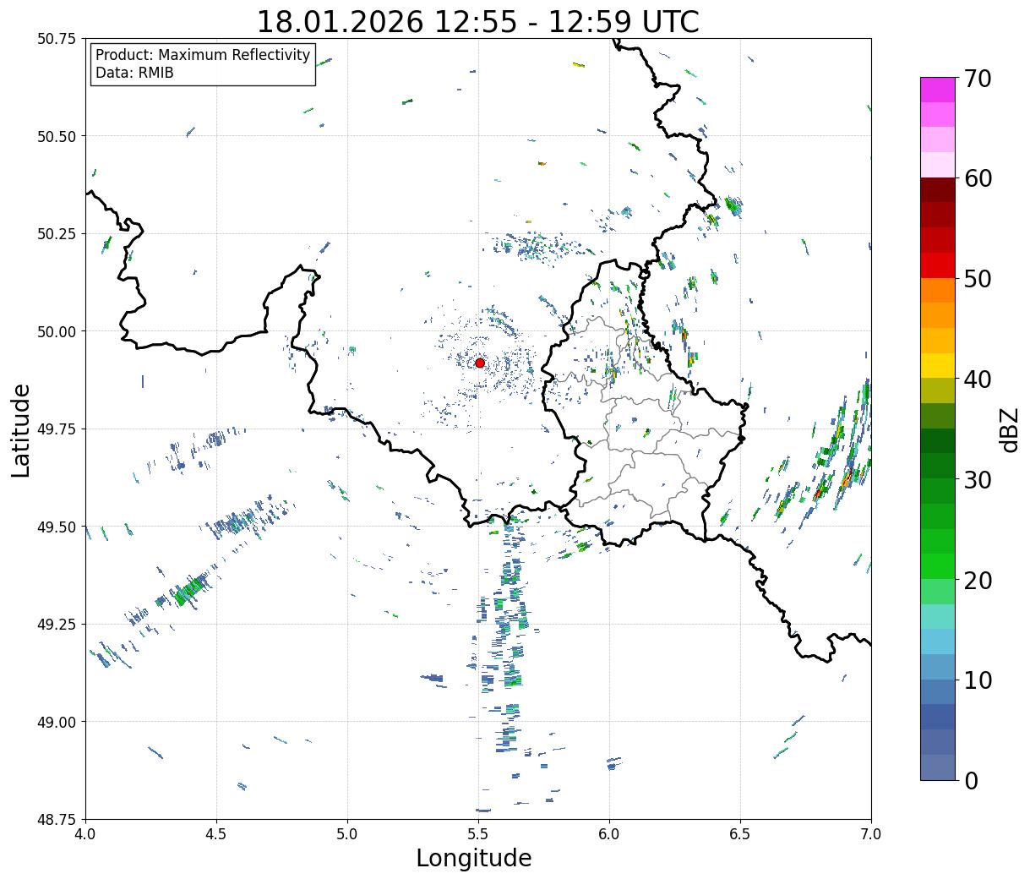Screen dimensions: 1030x879
Task: Select the 'Data: RMIB' legend text
Action: (x=134, y=74)
